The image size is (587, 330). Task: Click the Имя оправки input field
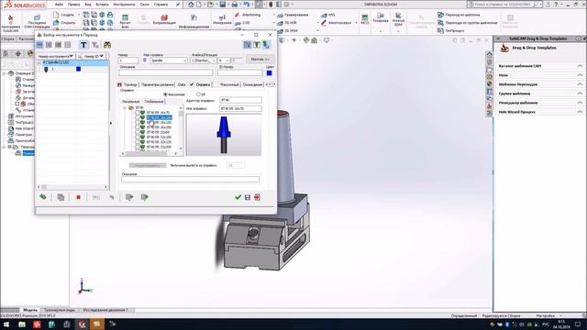click(x=240, y=108)
